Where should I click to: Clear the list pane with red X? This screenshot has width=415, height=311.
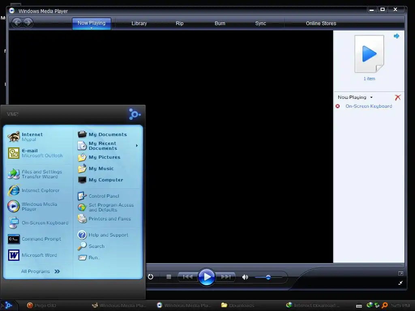(x=398, y=98)
